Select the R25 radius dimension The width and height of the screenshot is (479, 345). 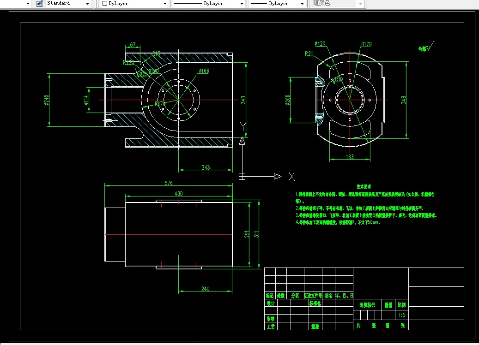144,74
